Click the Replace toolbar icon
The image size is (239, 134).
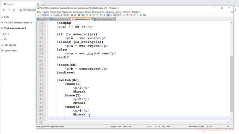(x=83, y=15)
